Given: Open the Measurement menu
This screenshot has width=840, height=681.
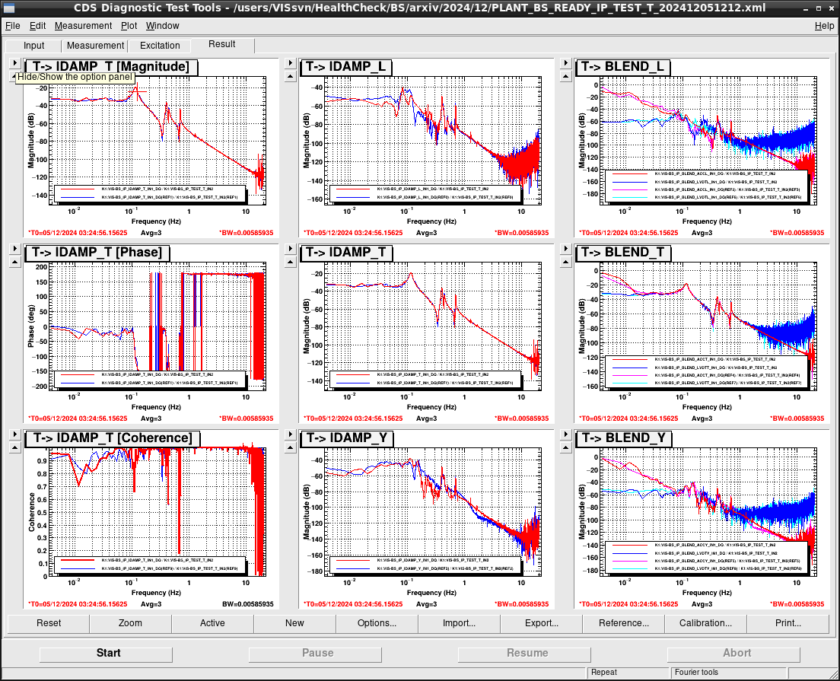Looking at the screenshot, I should 83,26.
